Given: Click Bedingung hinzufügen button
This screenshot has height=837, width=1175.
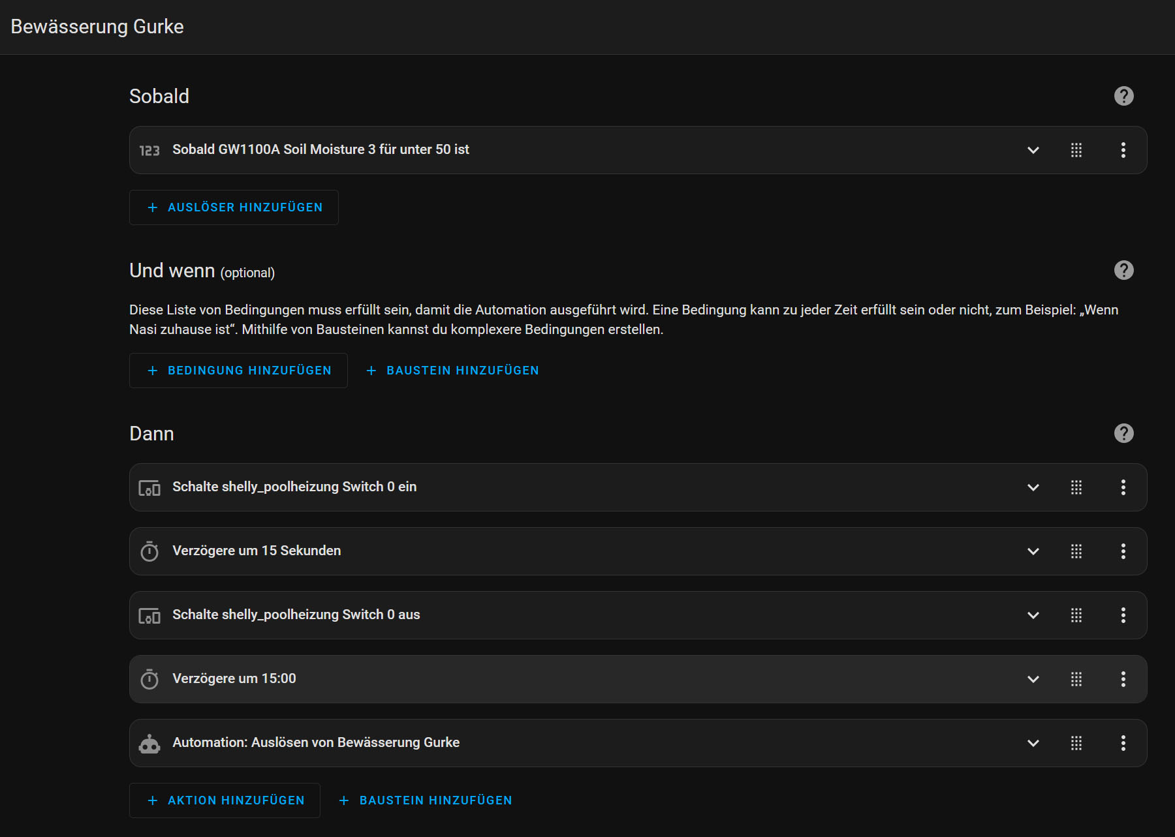Looking at the screenshot, I should [238, 371].
